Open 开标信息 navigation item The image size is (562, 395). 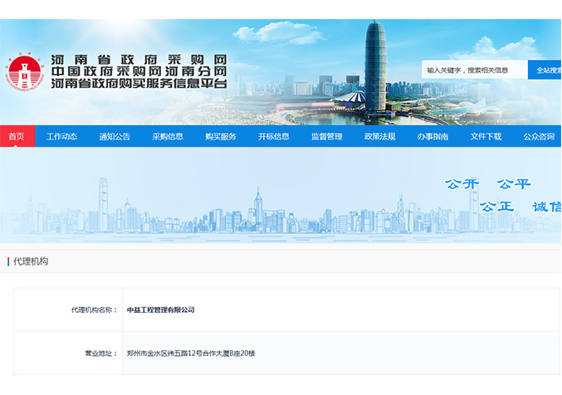pos(274,136)
